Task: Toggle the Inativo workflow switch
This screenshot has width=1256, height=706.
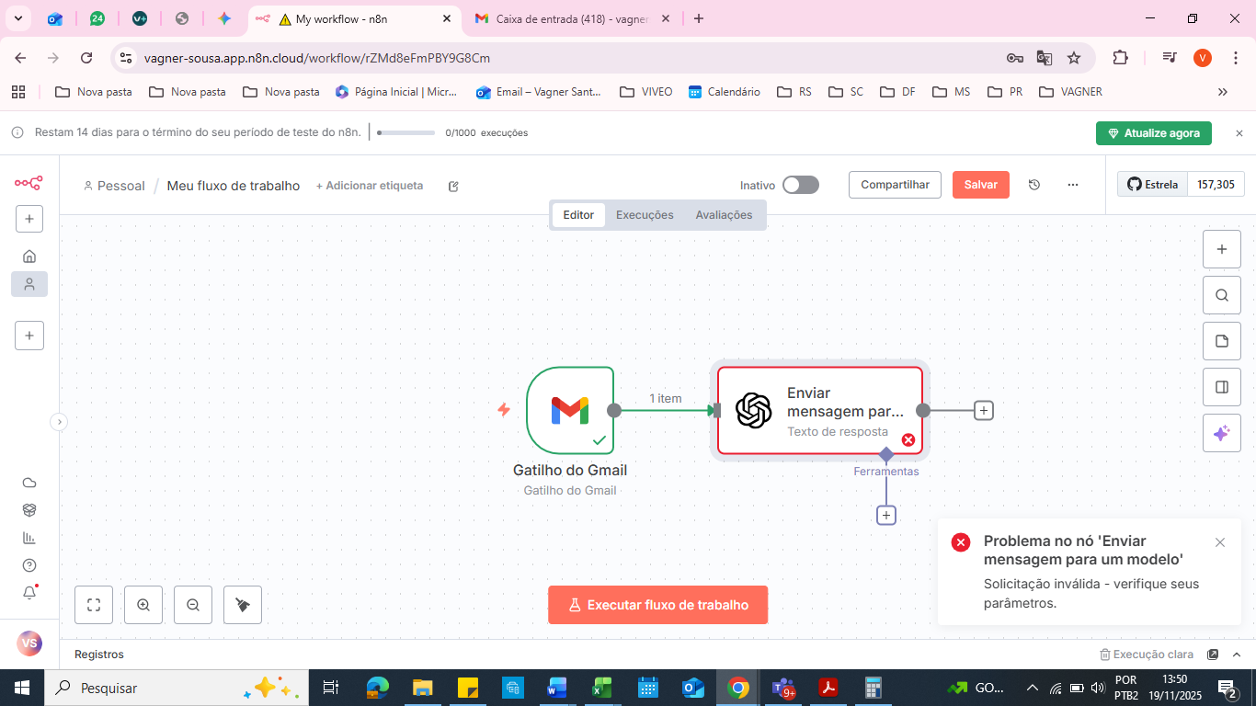Action: (801, 185)
